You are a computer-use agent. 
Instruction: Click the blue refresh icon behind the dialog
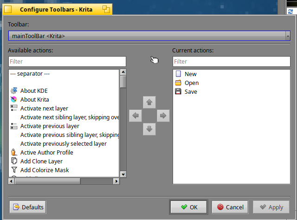point(291,12)
